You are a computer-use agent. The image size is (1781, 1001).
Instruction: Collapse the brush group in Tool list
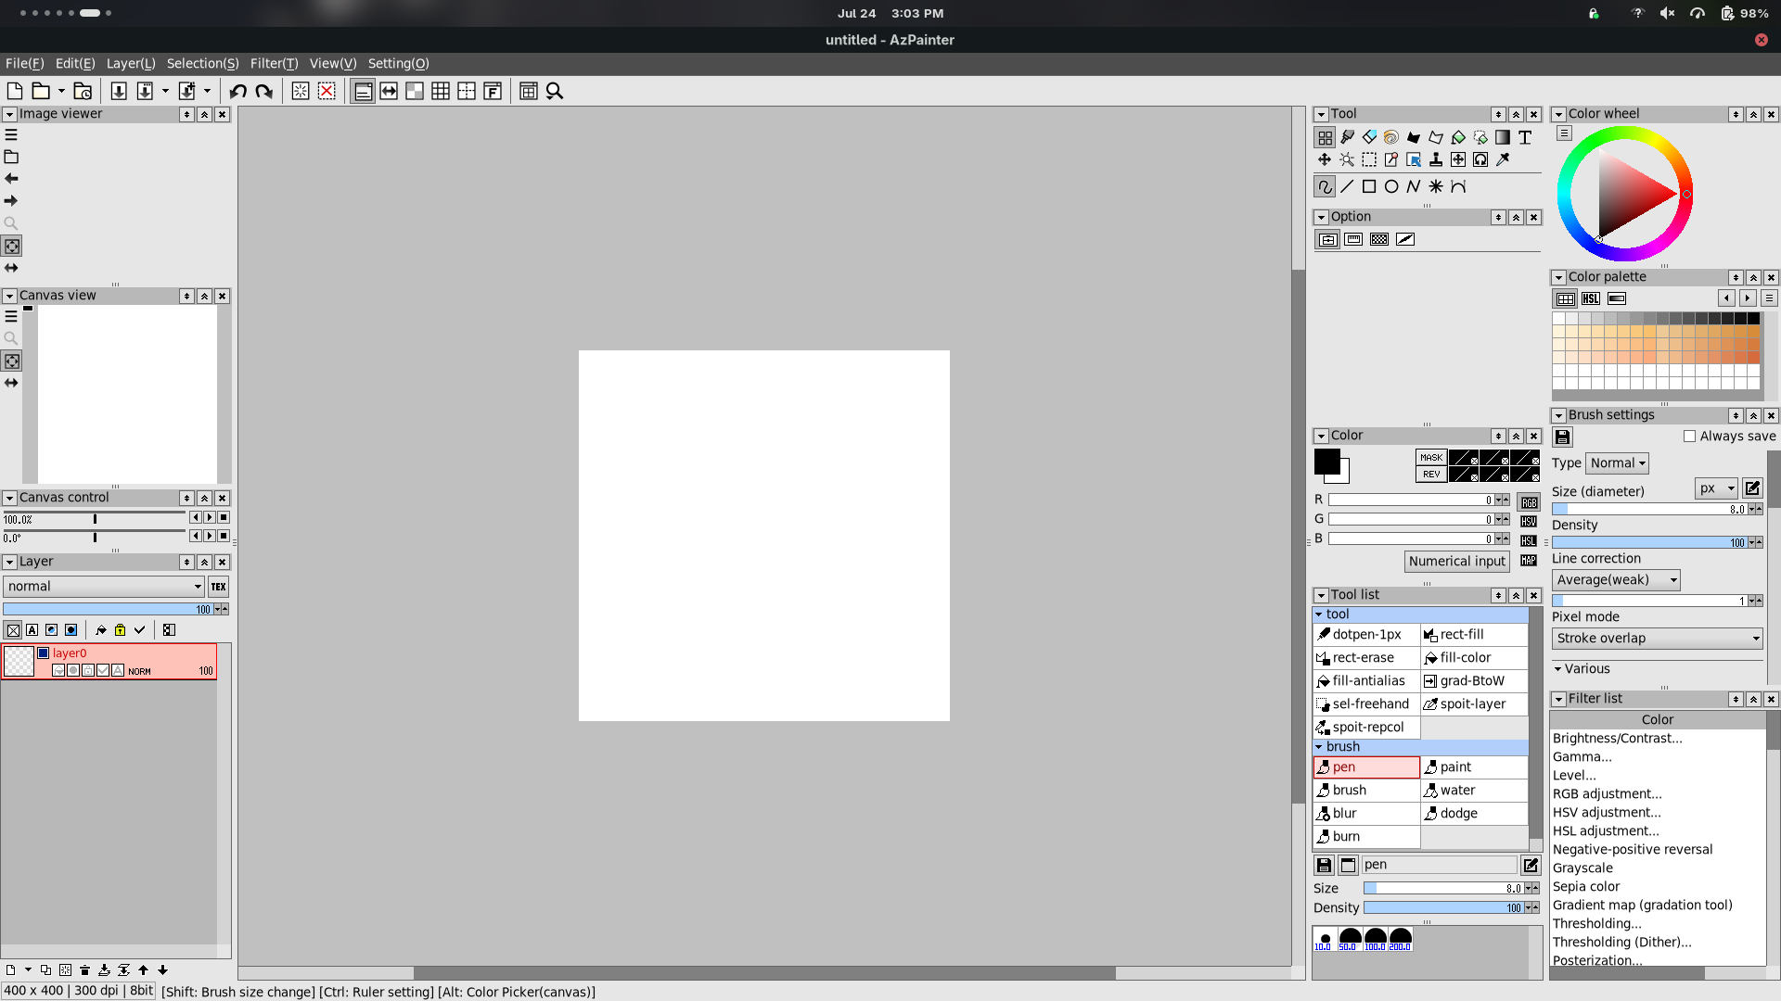point(1319,747)
